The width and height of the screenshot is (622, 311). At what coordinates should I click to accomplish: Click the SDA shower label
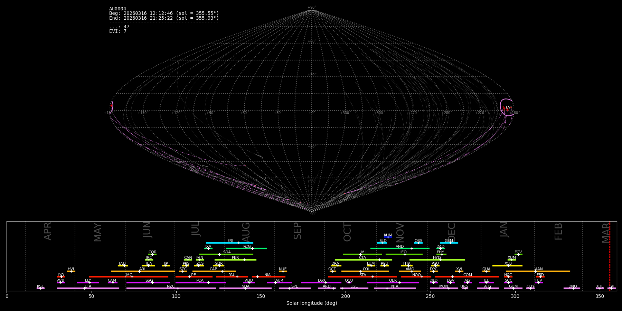point(227,252)
